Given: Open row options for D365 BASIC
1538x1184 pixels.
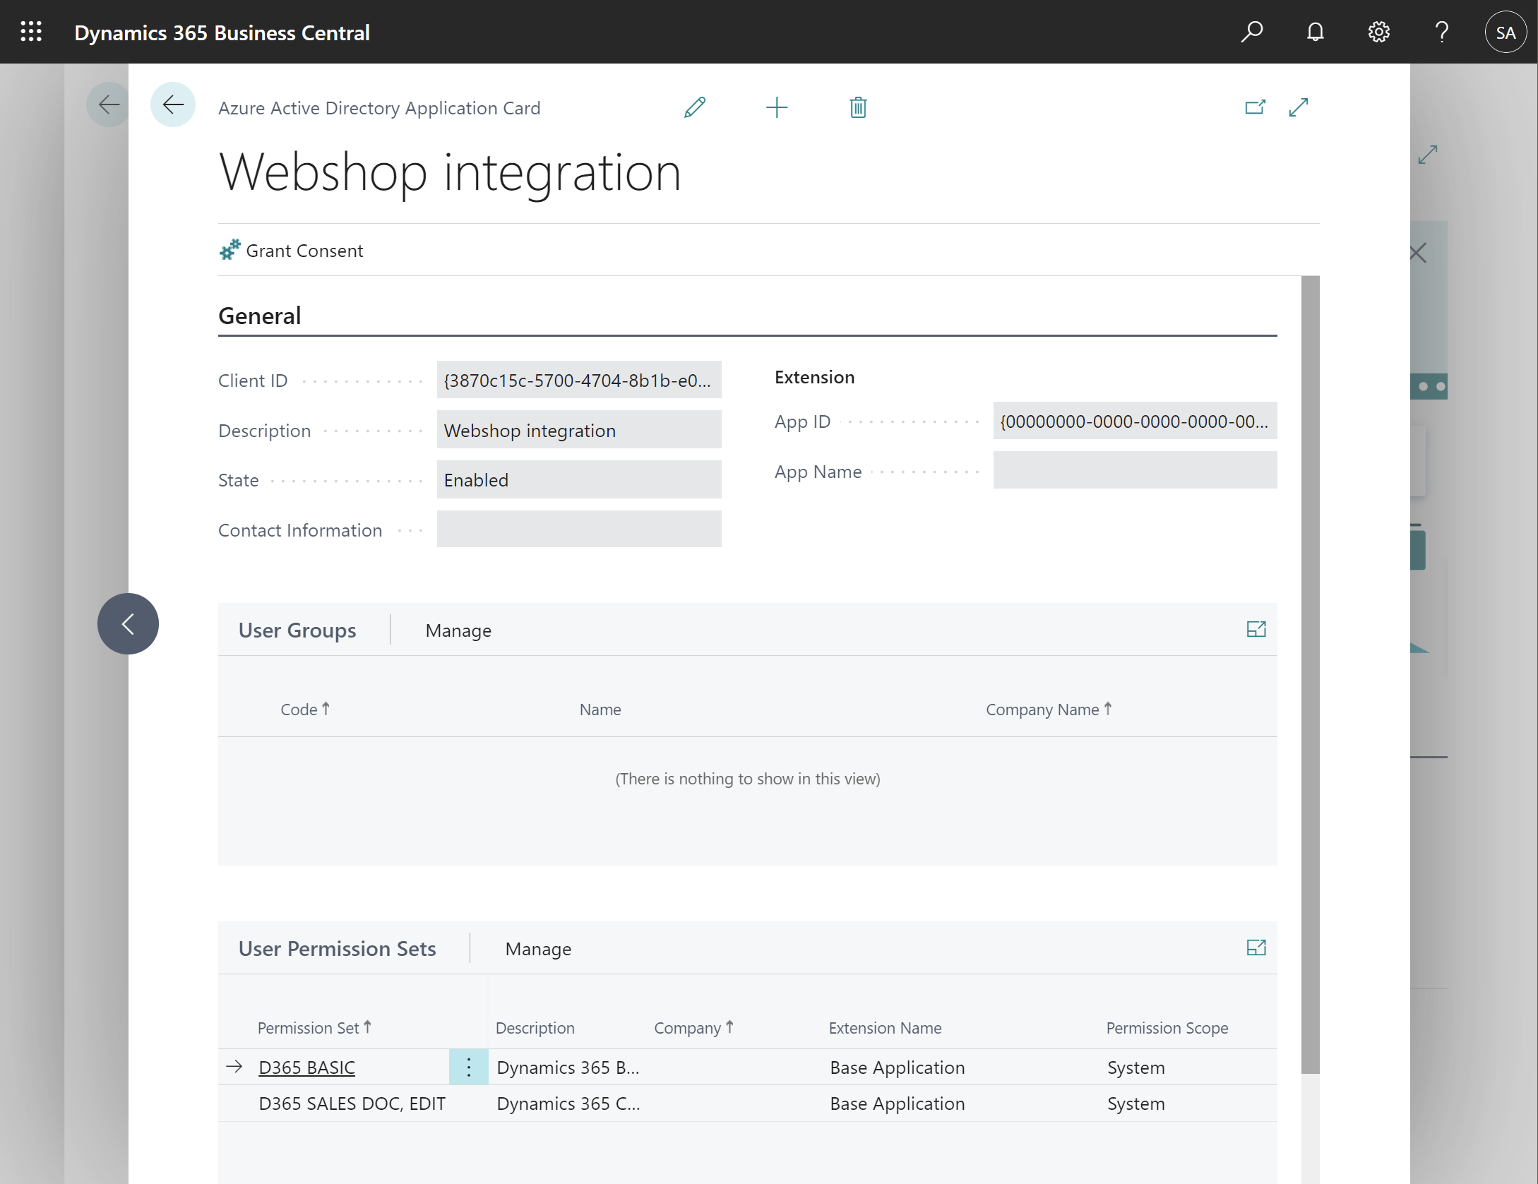Looking at the screenshot, I should coord(468,1067).
